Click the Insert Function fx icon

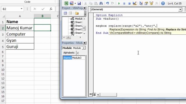[x=51, y=9]
